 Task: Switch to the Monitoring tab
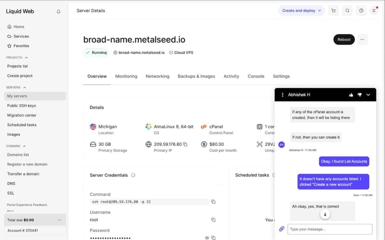(x=126, y=76)
